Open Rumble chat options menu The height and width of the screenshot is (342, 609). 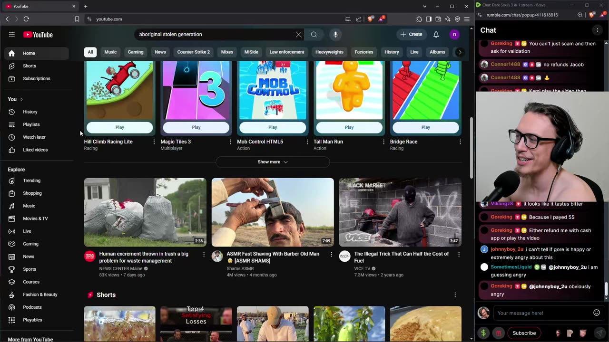click(x=597, y=30)
